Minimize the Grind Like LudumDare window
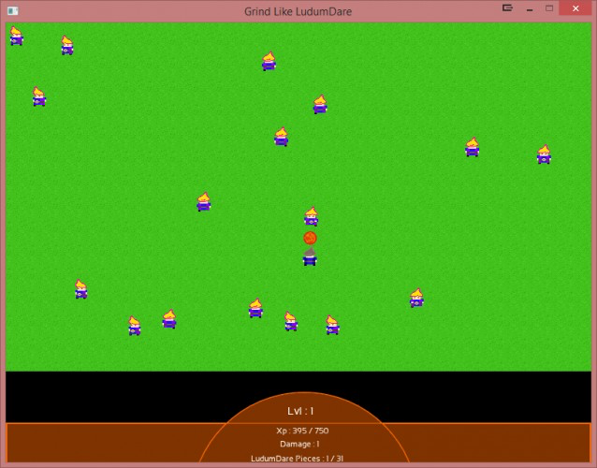This screenshot has width=597, height=468. (x=530, y=8)
